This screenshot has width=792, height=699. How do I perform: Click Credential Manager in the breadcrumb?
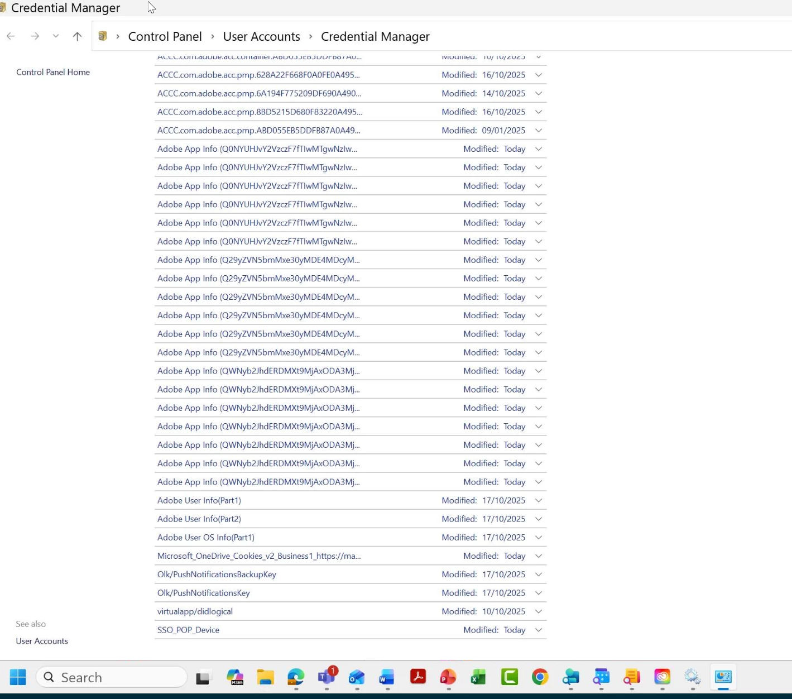(375, 36)
